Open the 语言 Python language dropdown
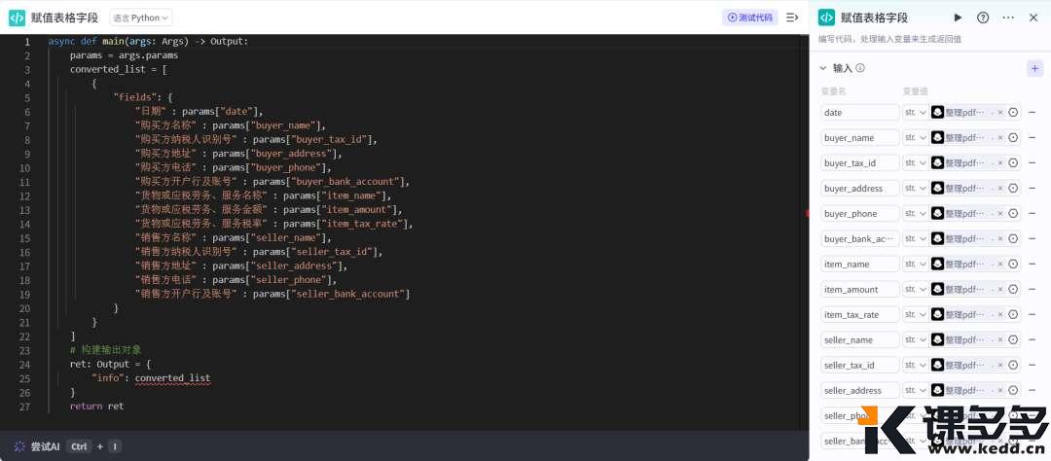This screenshot has height=461, width=1051. 141,18
